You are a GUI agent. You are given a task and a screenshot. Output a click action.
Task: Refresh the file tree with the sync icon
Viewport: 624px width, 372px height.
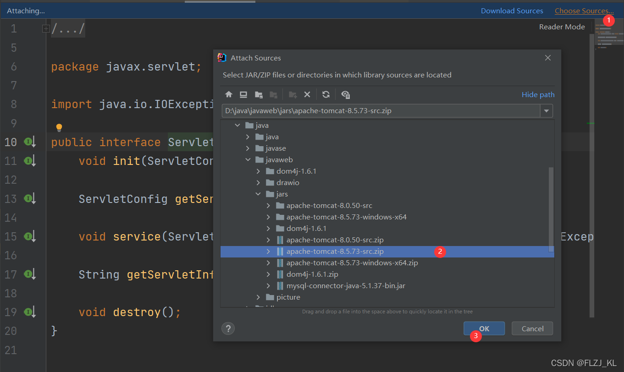pos(326,94)
